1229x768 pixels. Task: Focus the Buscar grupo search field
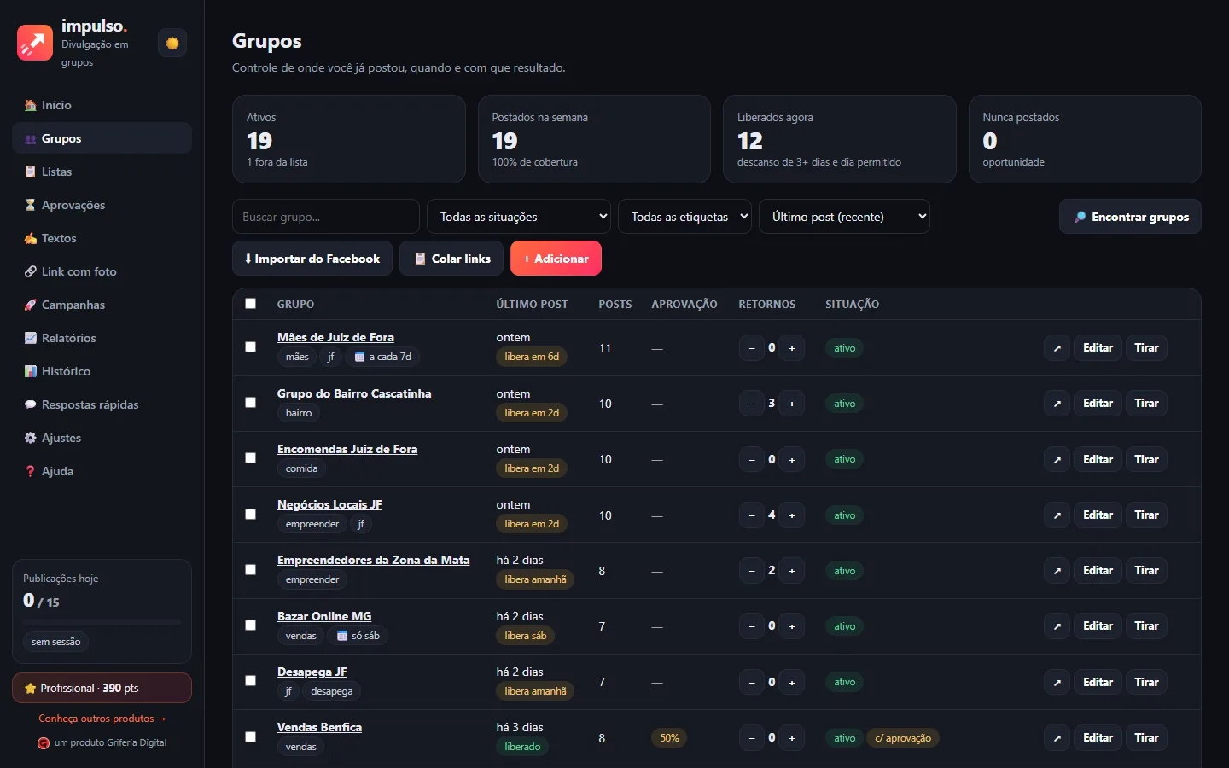pyautogui.click(x=326, y=217)
